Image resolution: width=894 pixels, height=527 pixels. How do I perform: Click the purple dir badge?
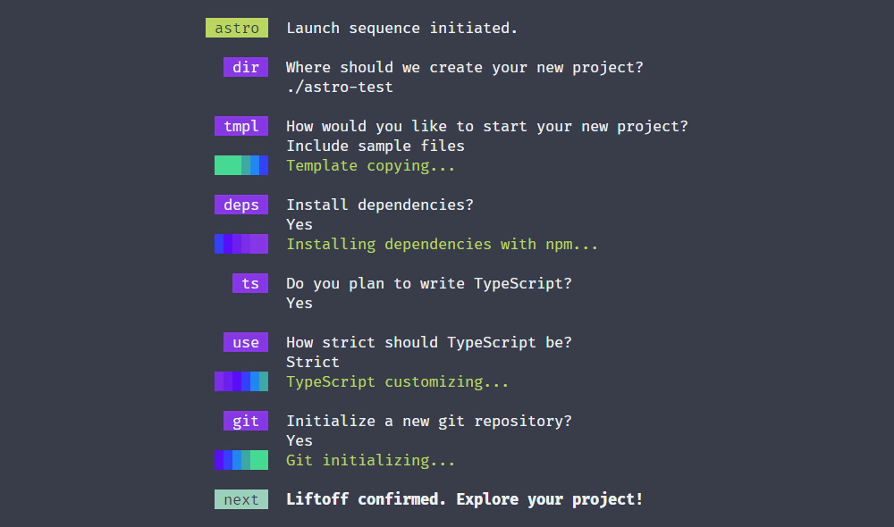tap(246, 67)
